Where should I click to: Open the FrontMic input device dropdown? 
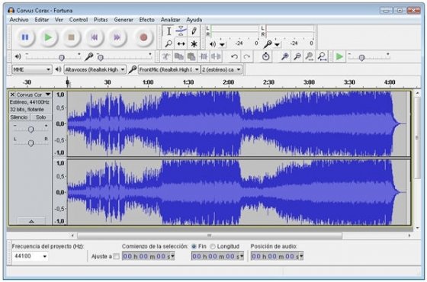169,69
